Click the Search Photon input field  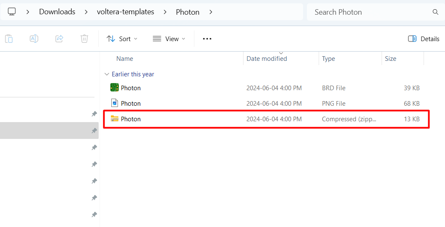pos(372,12)
